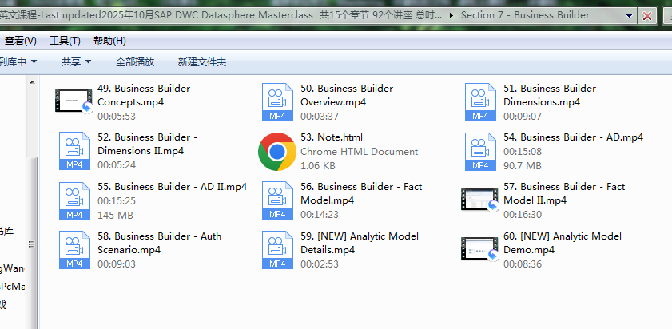The width and height of the screenshot is (672, 329).
Task: Click the 全部播放 button
Action: pyautogui.click(x=135, y=61)
